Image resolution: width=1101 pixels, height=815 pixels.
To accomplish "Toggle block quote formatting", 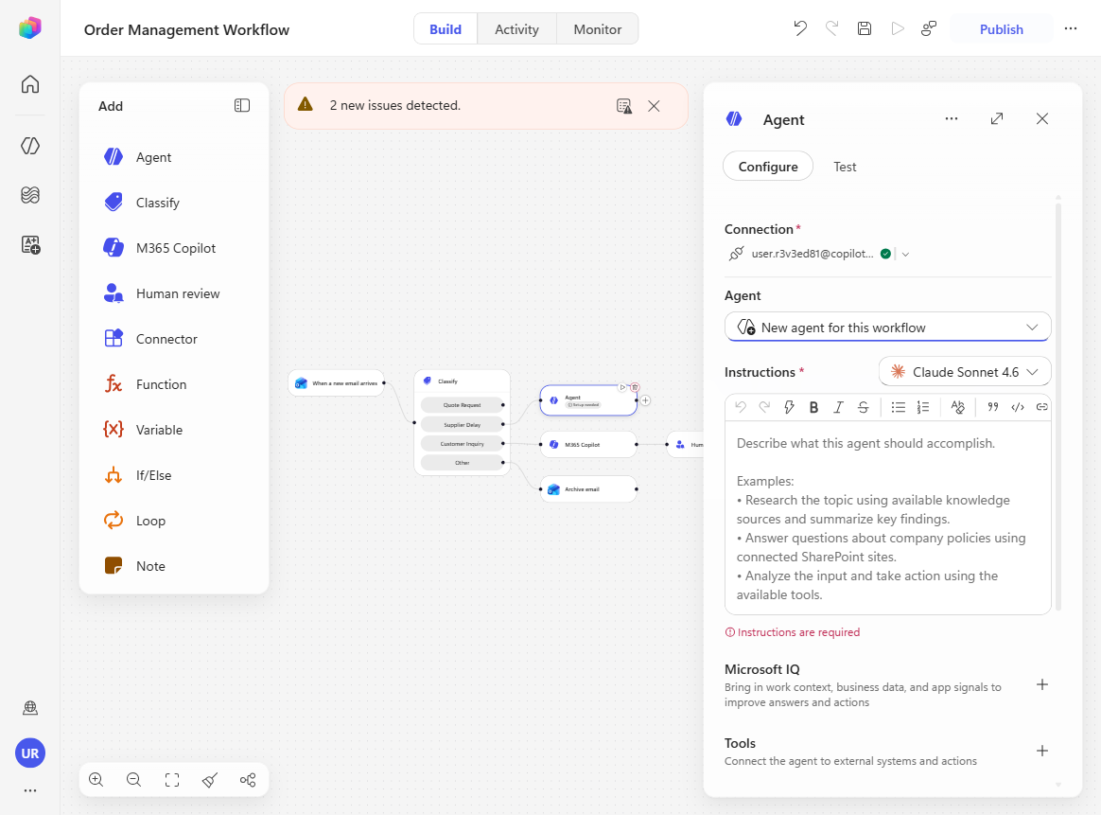I will point(993,407).
